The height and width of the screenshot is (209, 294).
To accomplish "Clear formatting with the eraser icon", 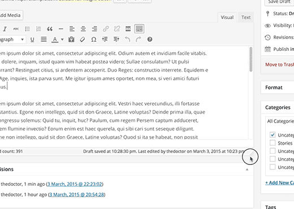I will point(83,40).
